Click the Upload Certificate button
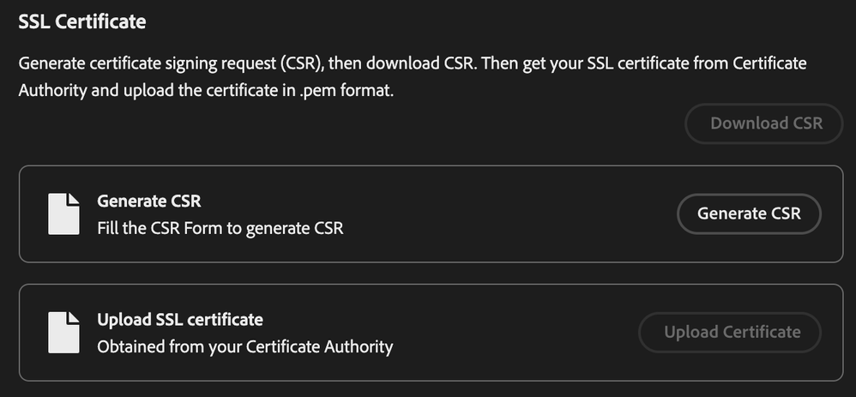 click(732, 332)
